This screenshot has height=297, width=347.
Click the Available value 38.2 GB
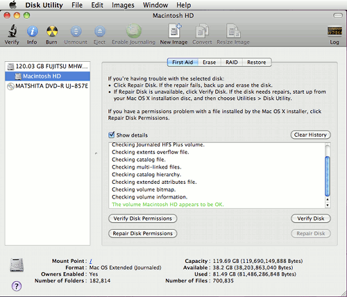[253, 268]
